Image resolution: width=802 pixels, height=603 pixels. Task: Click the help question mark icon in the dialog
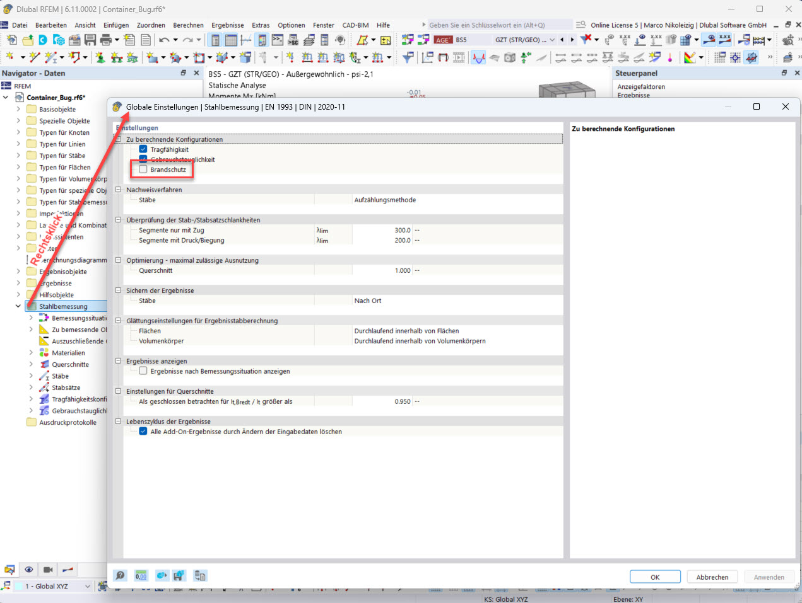[119, 575]
